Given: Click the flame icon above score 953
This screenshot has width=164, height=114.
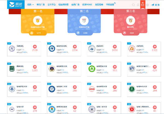Looking at the screenshot, I should (x=115, y=67).
